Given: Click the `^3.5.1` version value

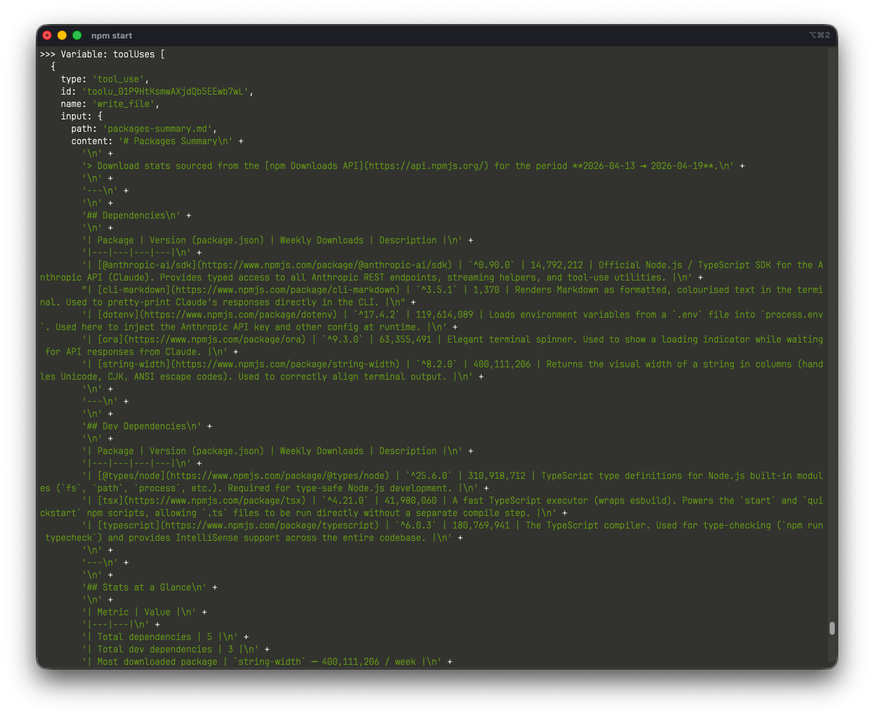Looking at the screenshot, I should [x=437, y=290].
